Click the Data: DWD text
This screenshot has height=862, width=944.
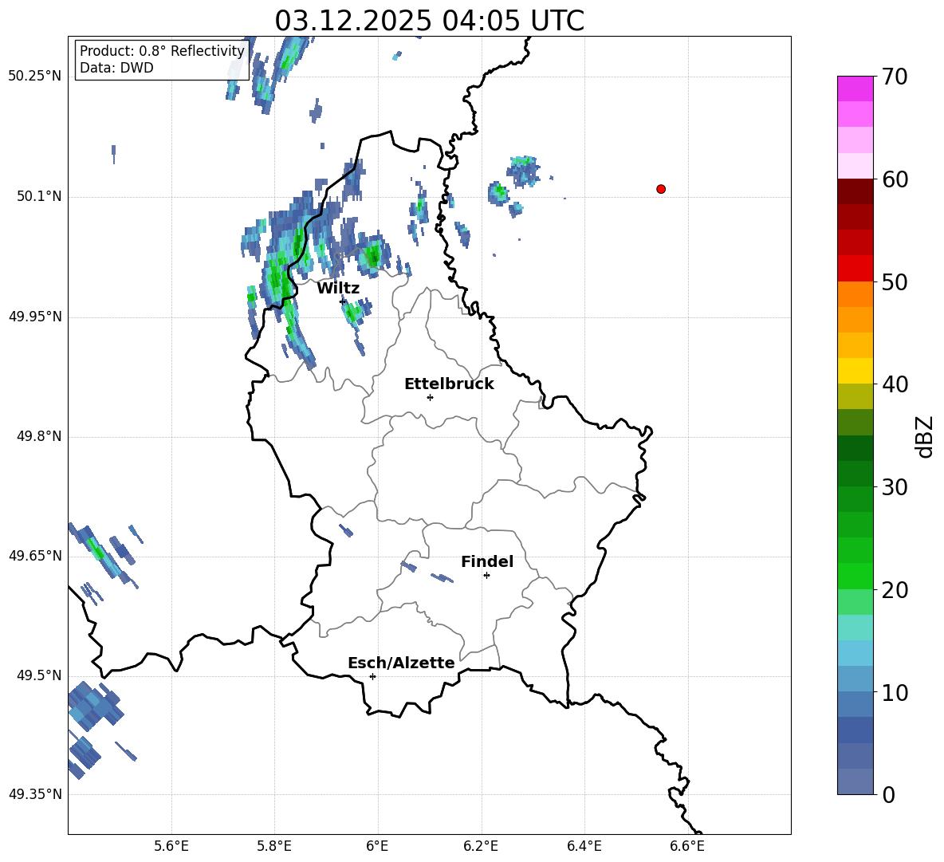click(x=116, y=68)
